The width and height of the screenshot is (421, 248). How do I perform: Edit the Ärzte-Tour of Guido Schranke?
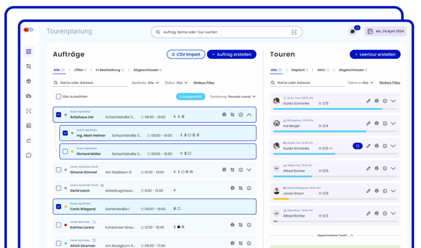pyautogui.click(x=368, y=101)
